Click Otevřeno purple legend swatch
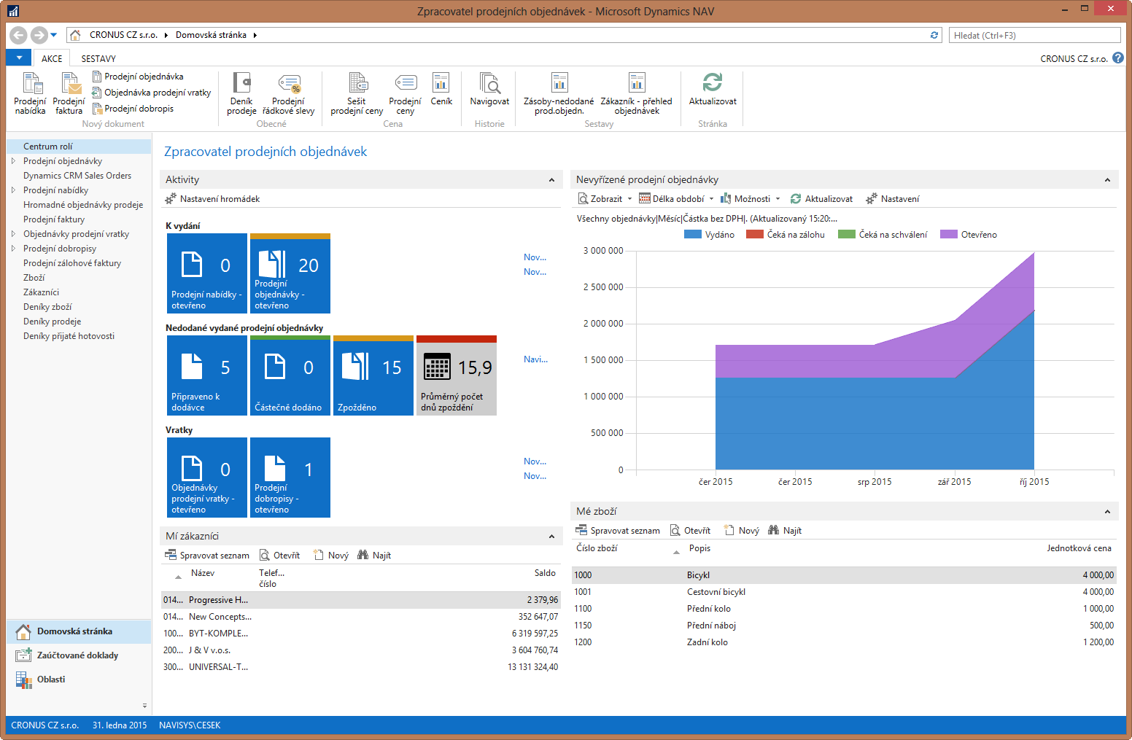Image resolution: width=1132 pixels, height=740 pixels. pos(949,235)
